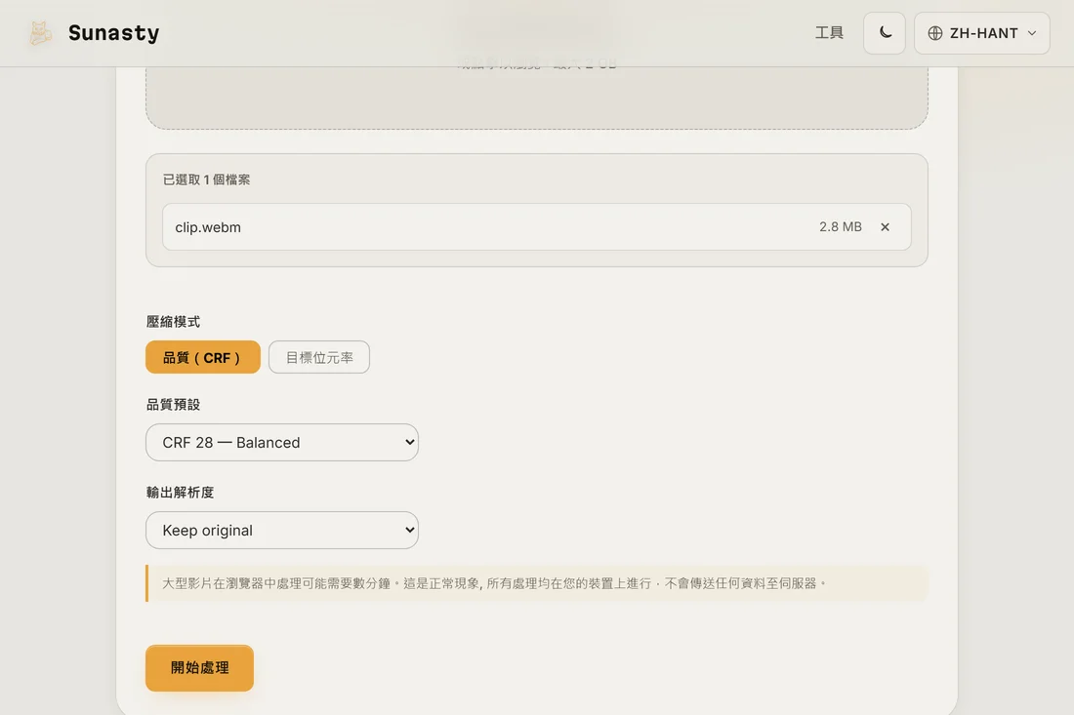Viewport: 1074px width, 715px height.
Task: Click the globe icon in language selector
Action: coord(935,33)
